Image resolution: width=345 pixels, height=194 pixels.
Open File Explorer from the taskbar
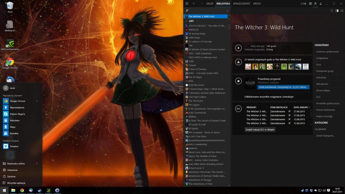click(13, 190)
